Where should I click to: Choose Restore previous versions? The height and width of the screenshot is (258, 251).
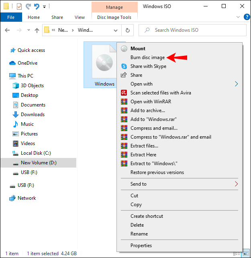pos(180,172)
